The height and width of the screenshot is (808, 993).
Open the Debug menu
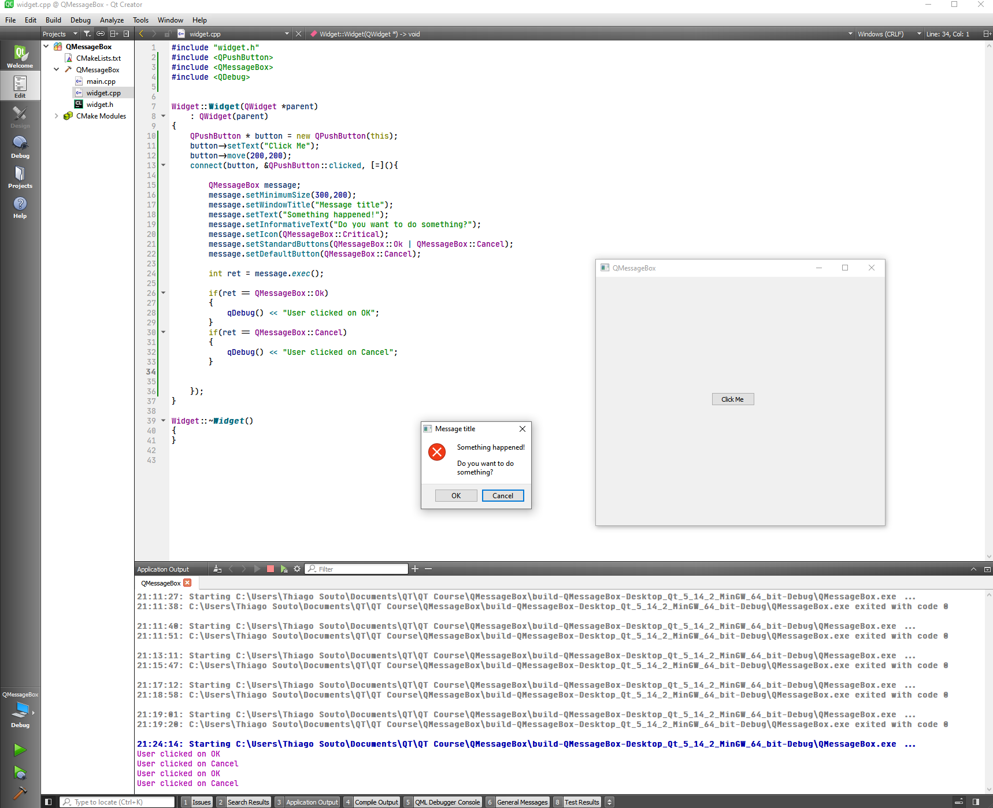80,20
